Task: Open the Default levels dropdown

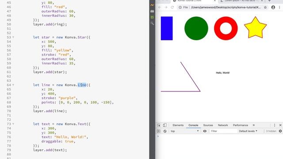Action: point(248,131)
